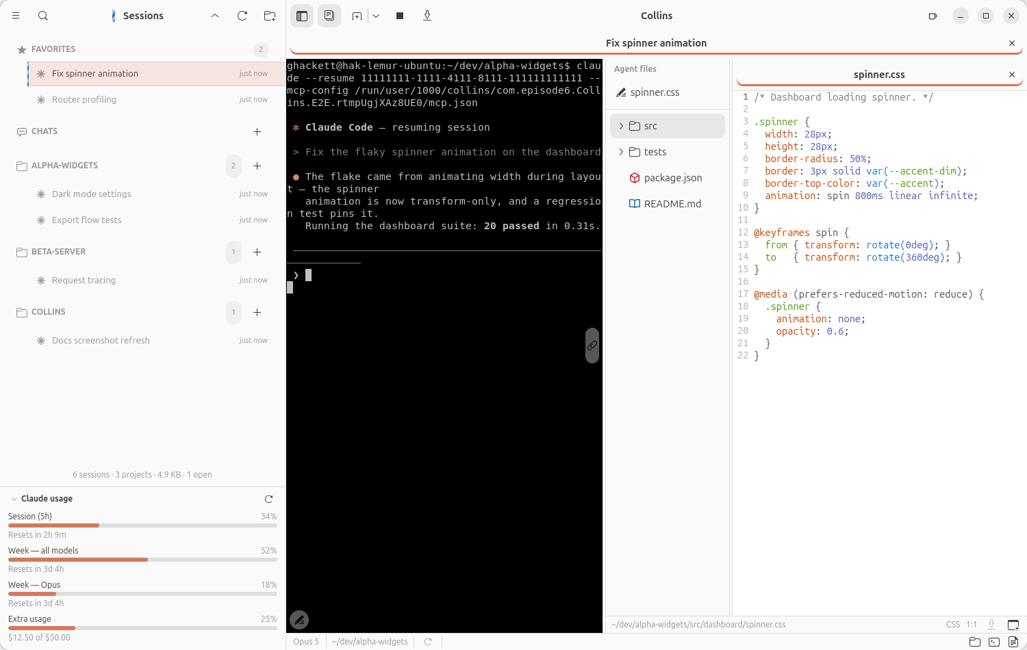Click the recording icon near window controls
Screen dimensions: 1027x650
coord(933,16)
